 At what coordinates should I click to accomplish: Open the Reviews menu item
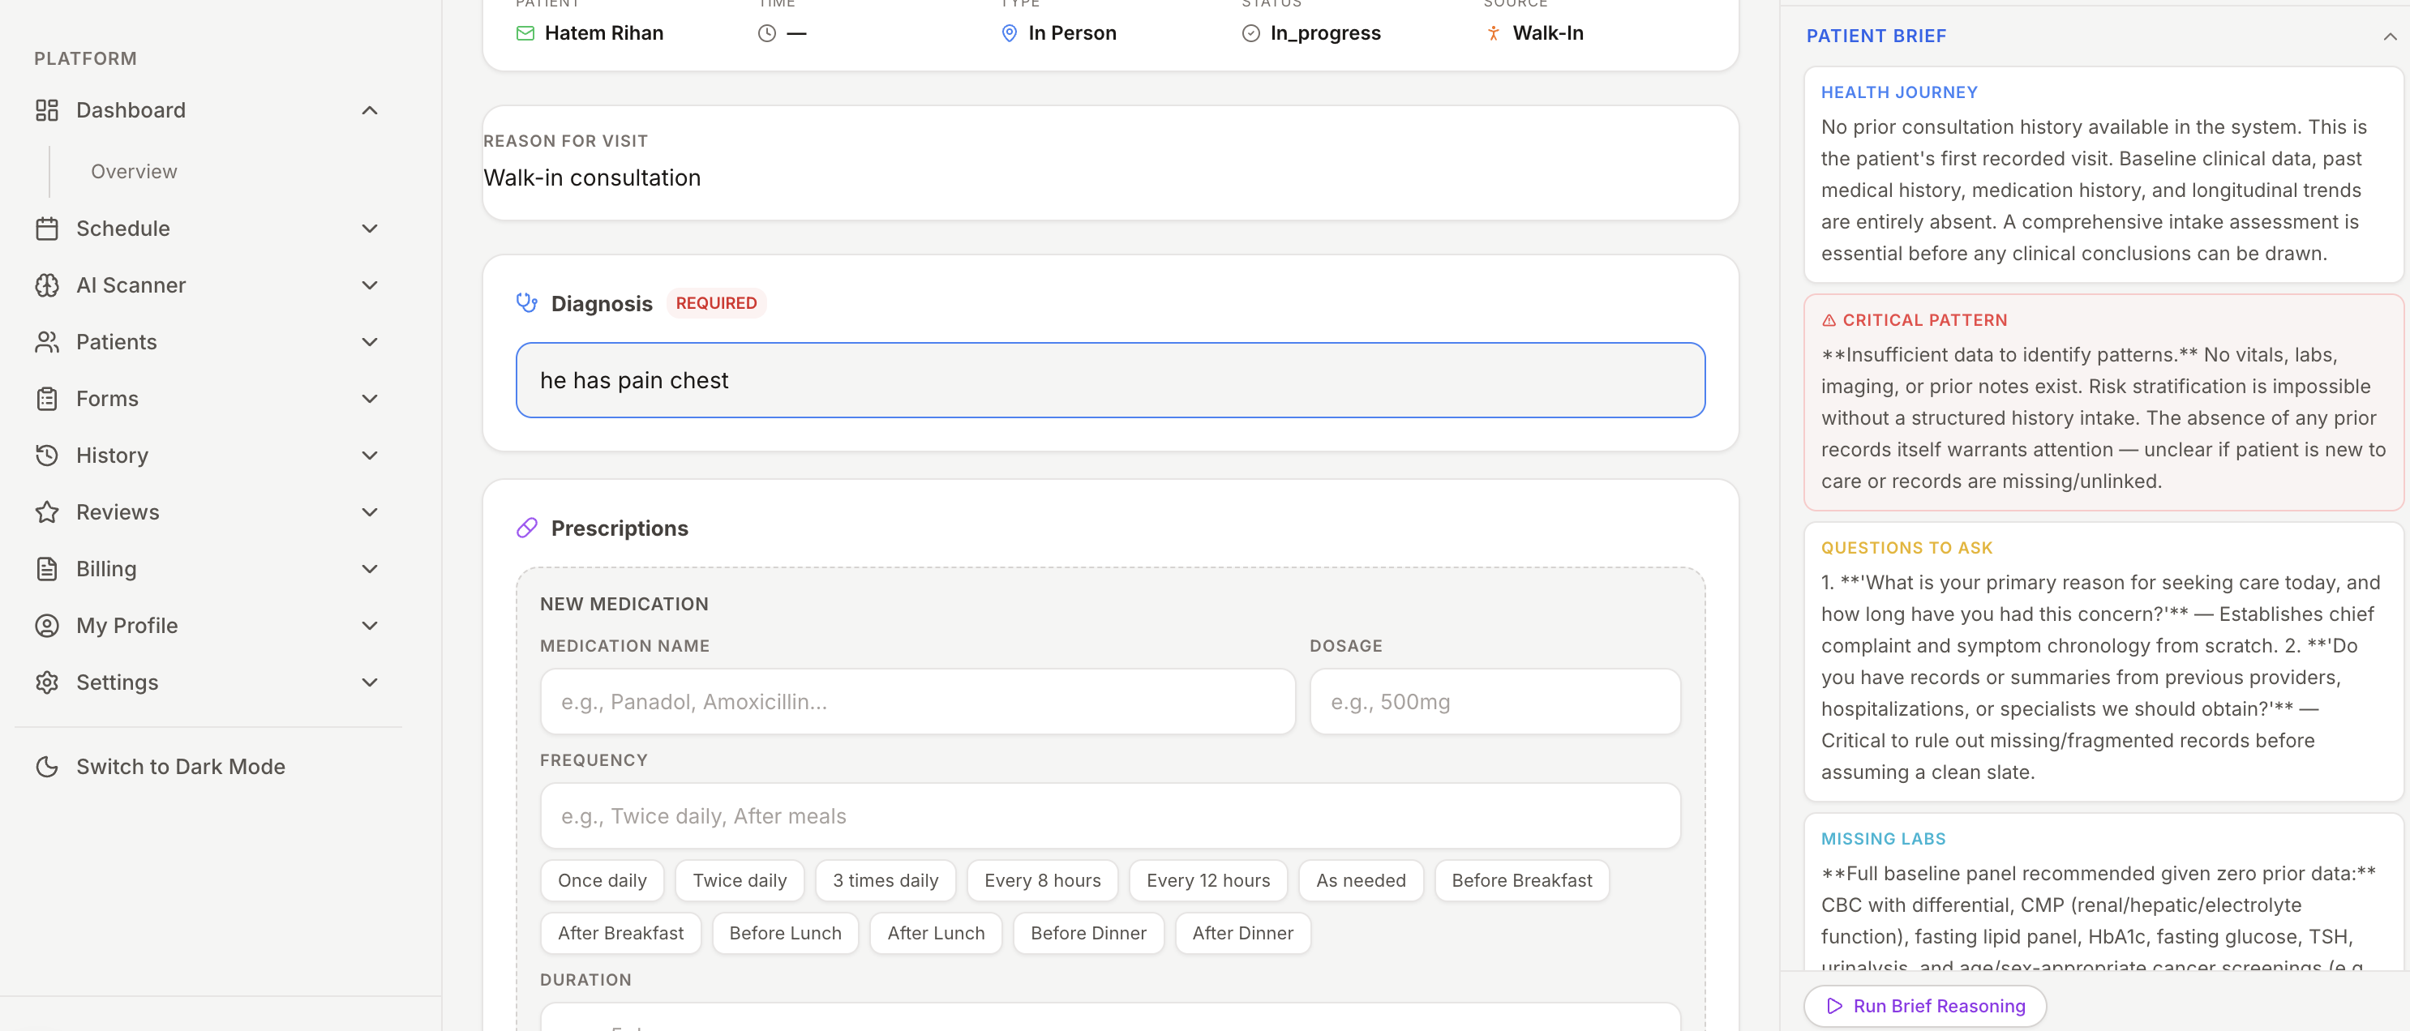click(208, 512)
